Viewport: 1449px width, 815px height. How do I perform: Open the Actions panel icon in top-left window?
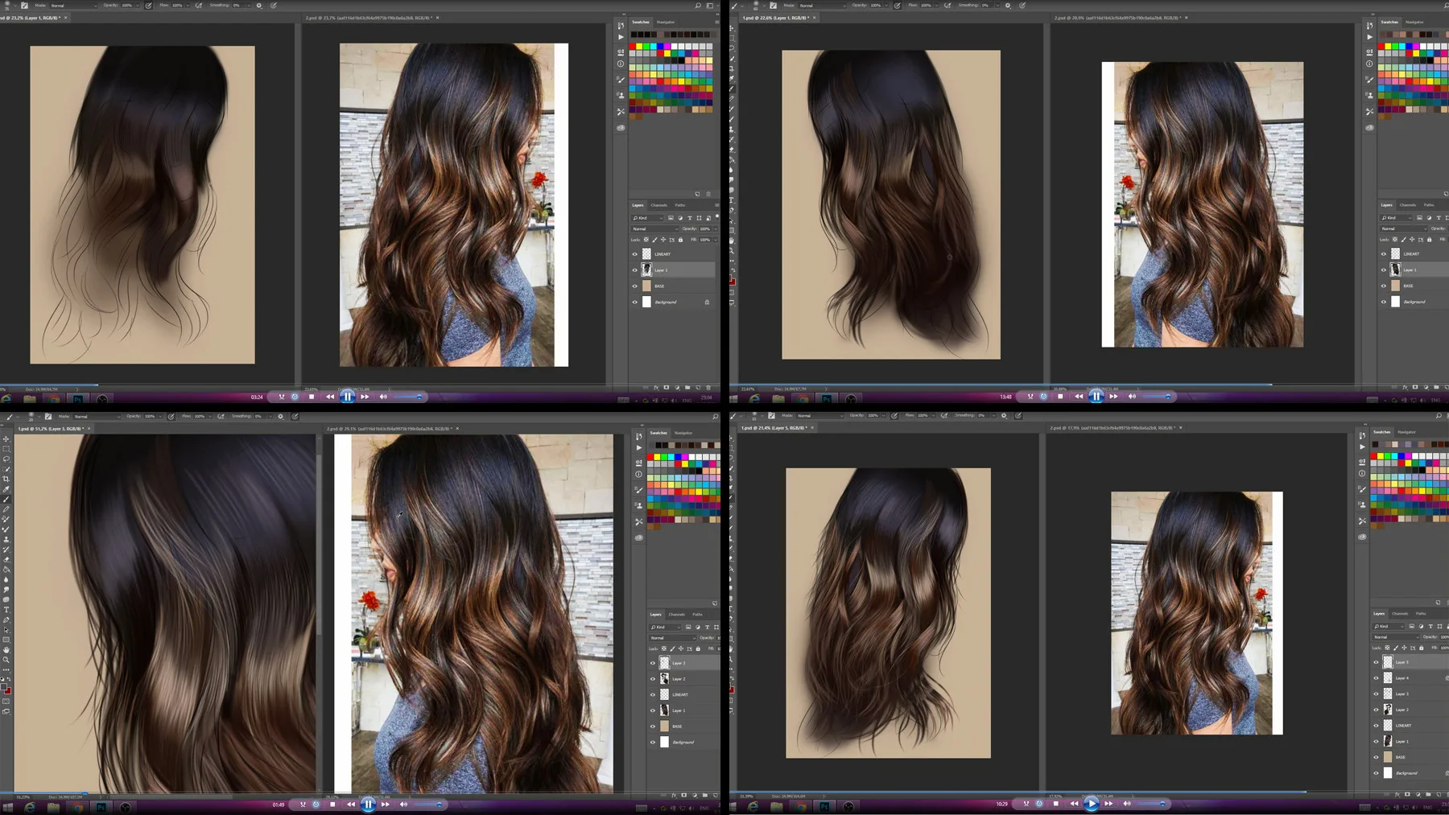click(621, 37)
